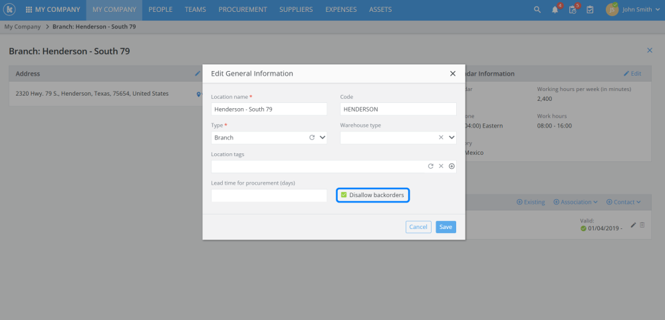Add a new location tag
Screen dimensions: 665x320
click(452, 166)
